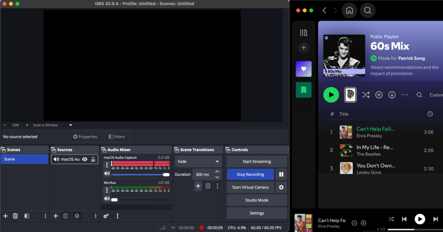Screen dimensions: 443x232
Task: Configure virtual camera via gear icon
Action: click(281, 187)
